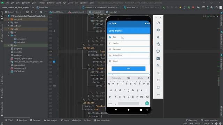The height and width of the screenshot is (125, 223).
Task: Open main.dart run configuration dropdown
Action: coord(131,7)
